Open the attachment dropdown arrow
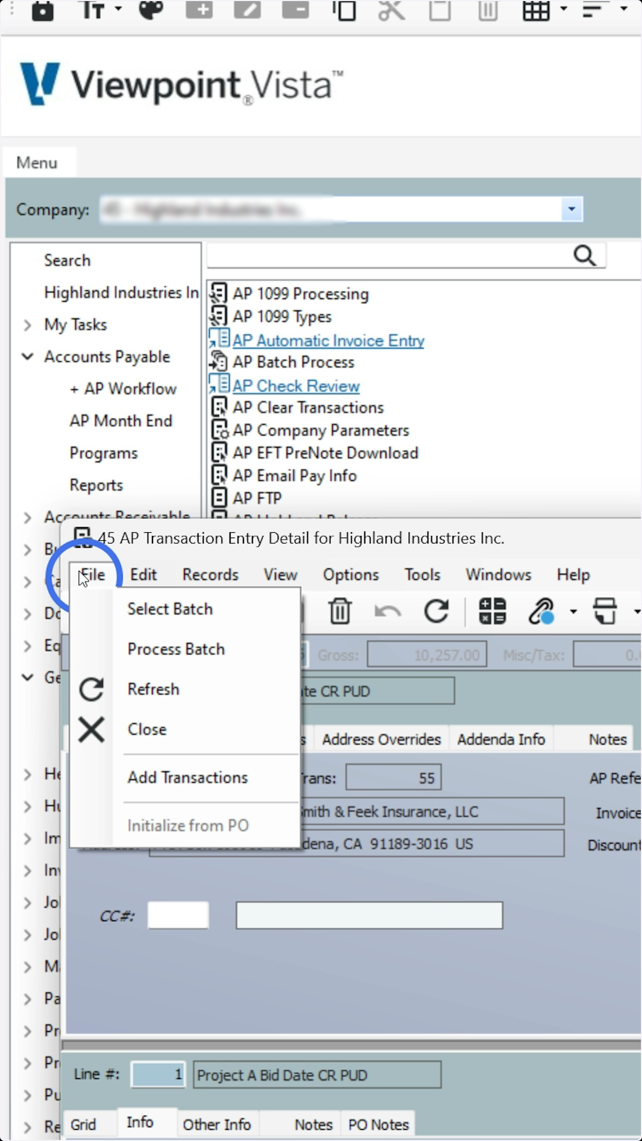The width and height of the screenshot is (642, 1141). pyautogui.click(x=573, y=611)
